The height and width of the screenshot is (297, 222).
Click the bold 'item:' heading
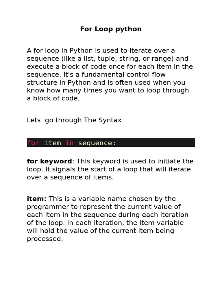tap(36, 199)
